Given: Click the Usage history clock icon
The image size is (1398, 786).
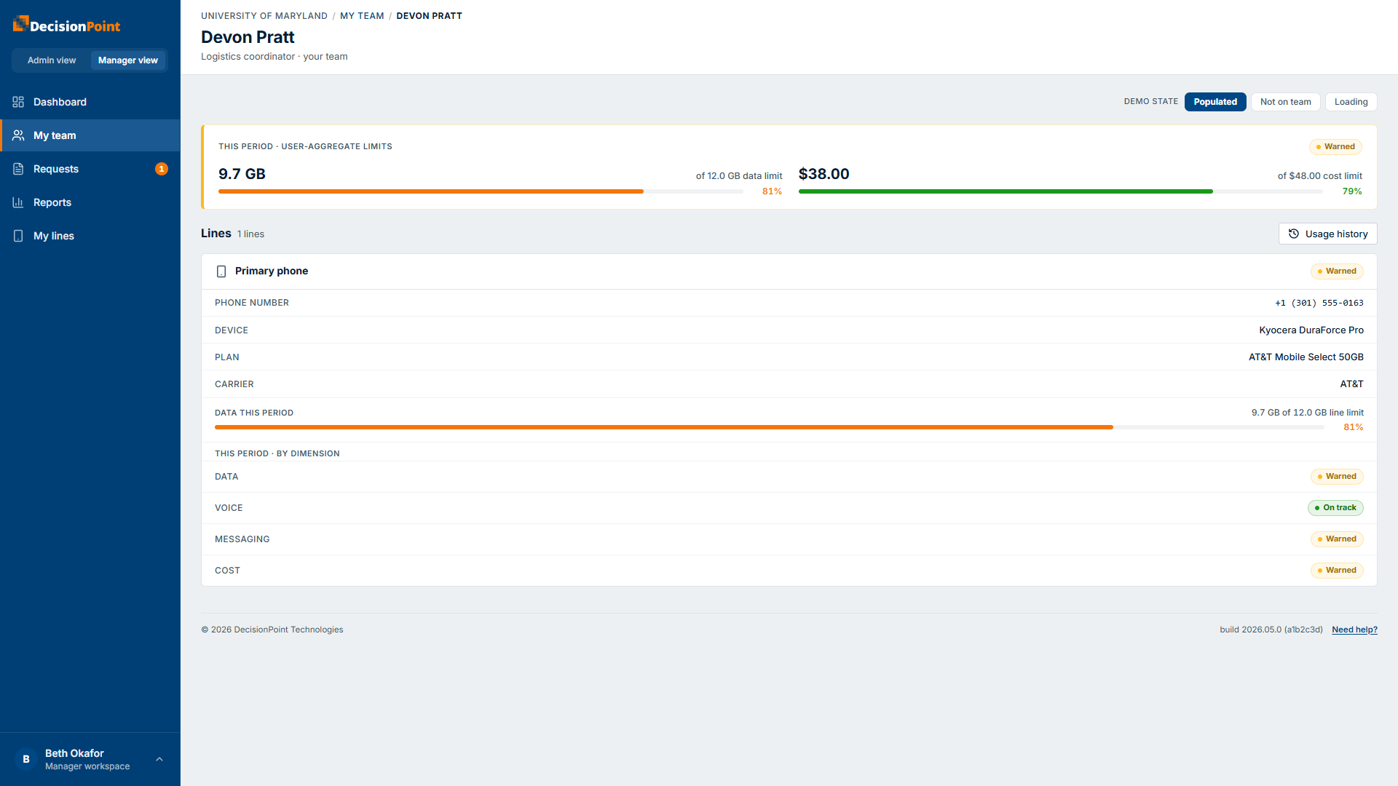Looking at the screenshot, I should 1294,234.
